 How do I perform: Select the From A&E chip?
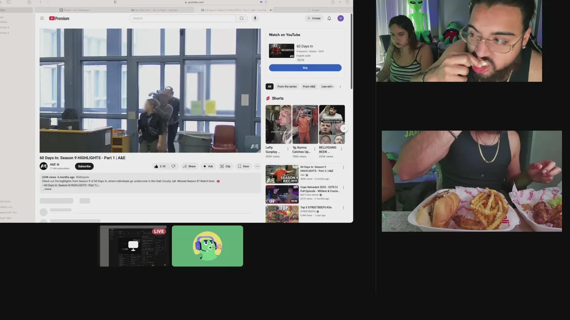(x=309, y=87)
